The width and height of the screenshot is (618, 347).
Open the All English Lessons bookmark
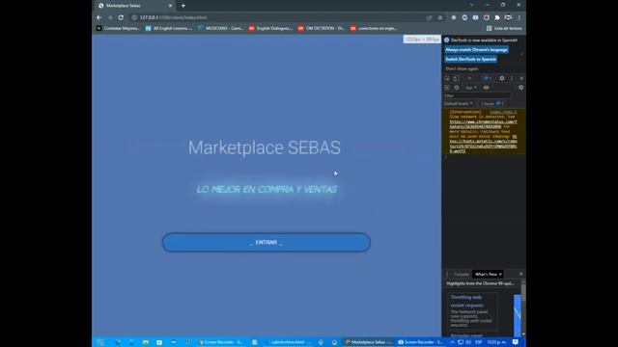pos(169,28)
